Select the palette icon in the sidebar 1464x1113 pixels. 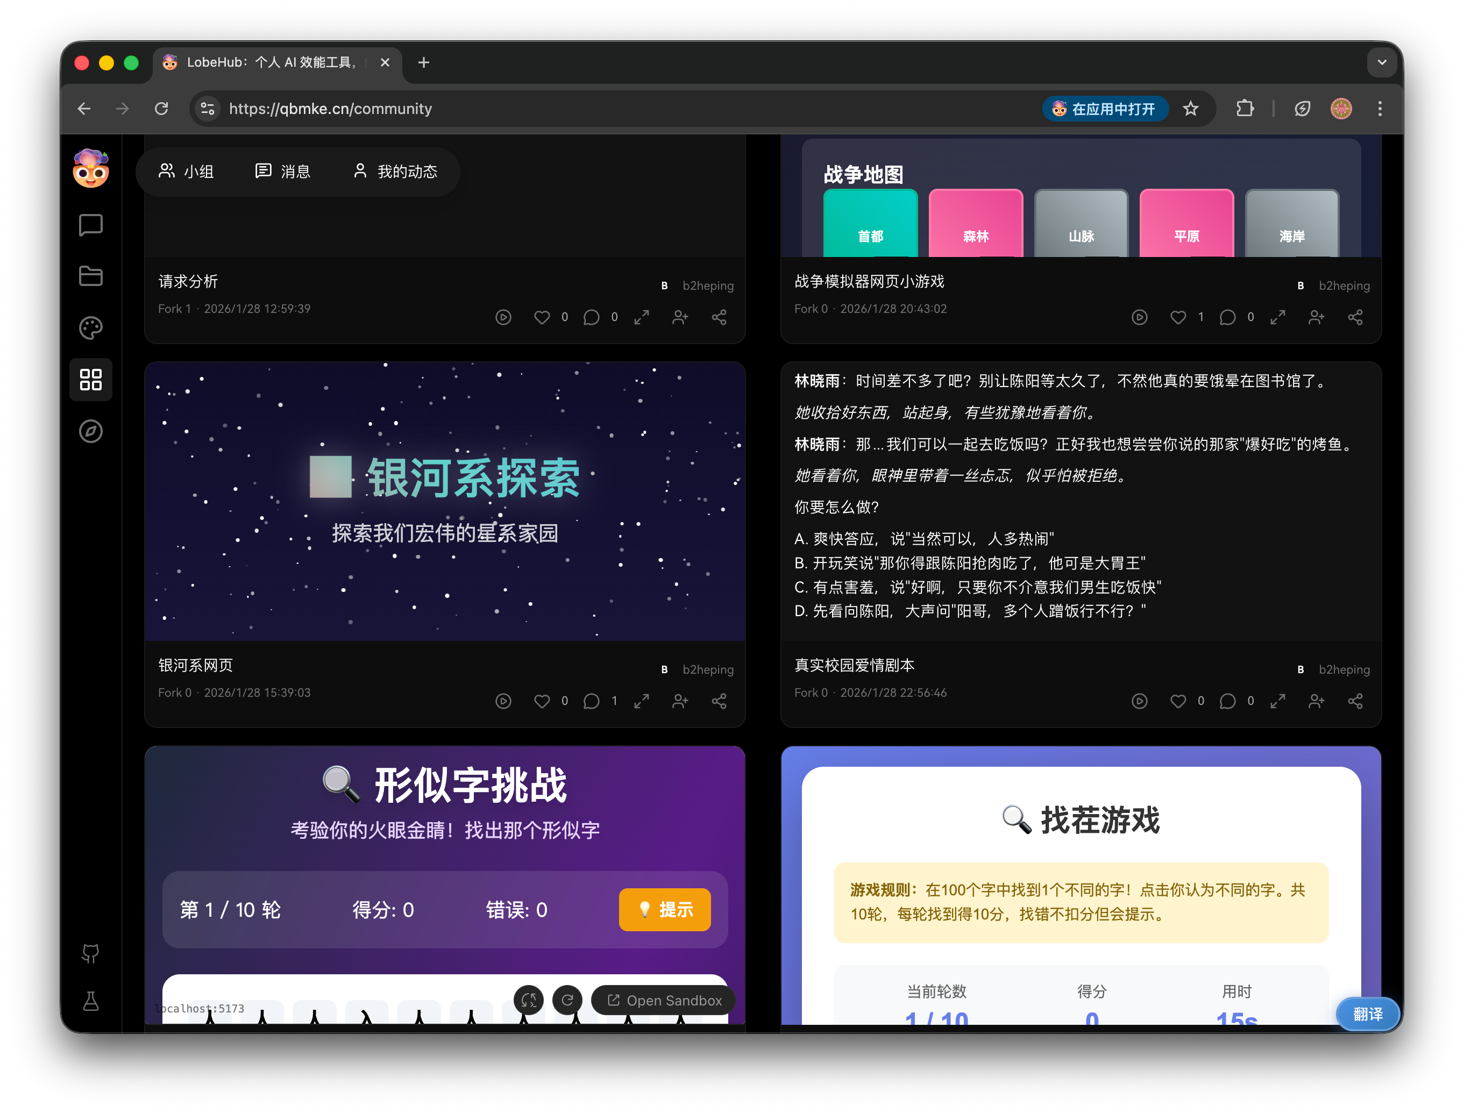90,328
